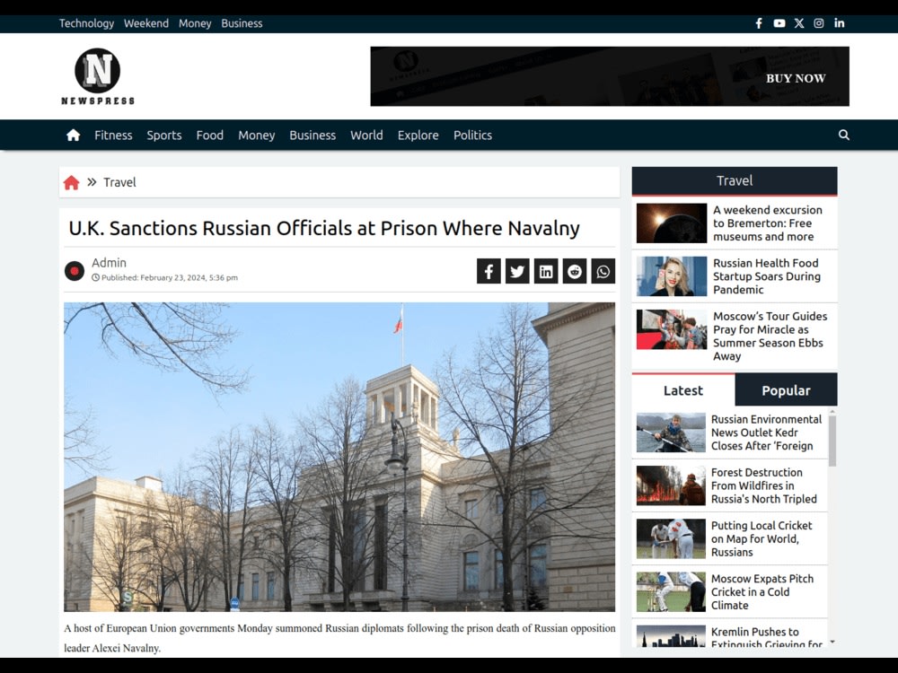Click the Local Cricket article thumbnail

click(671, 539)
